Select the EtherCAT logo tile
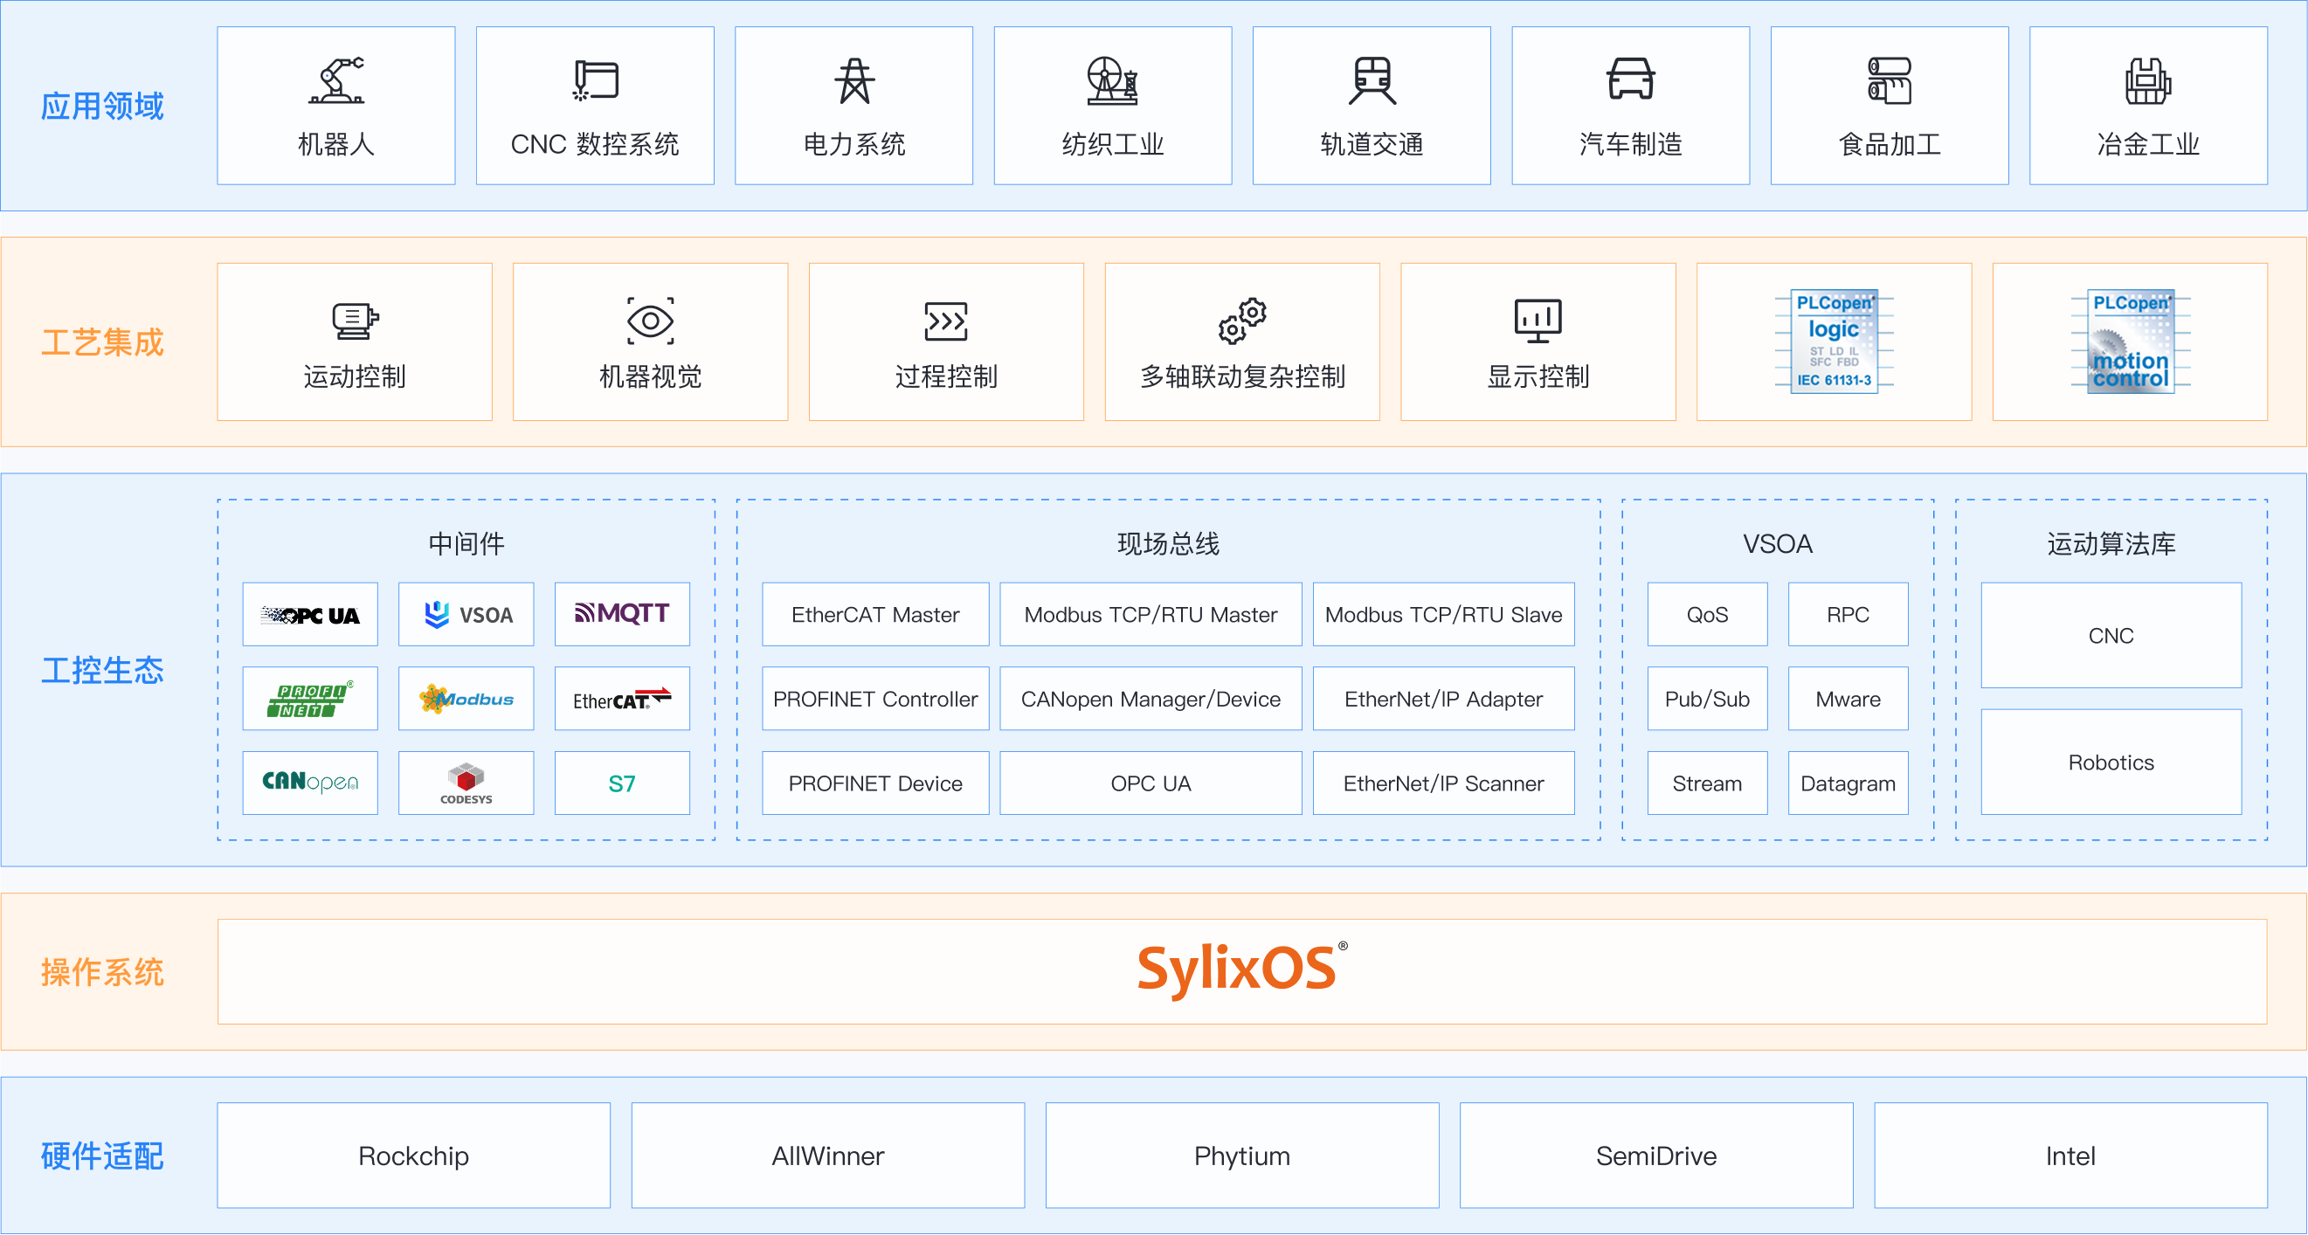The height and width of the screenshot is (1235, 2308). click(x=622, y=699)
